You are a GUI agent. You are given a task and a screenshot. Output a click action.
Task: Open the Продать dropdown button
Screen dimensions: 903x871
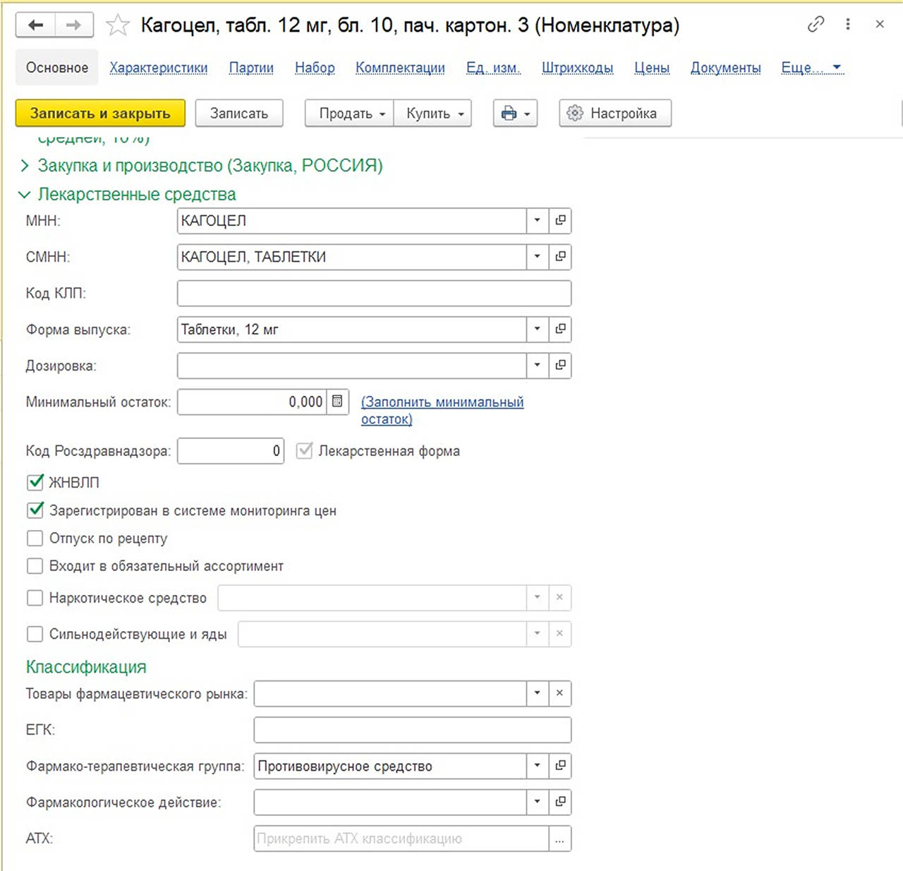click(351, 113)
